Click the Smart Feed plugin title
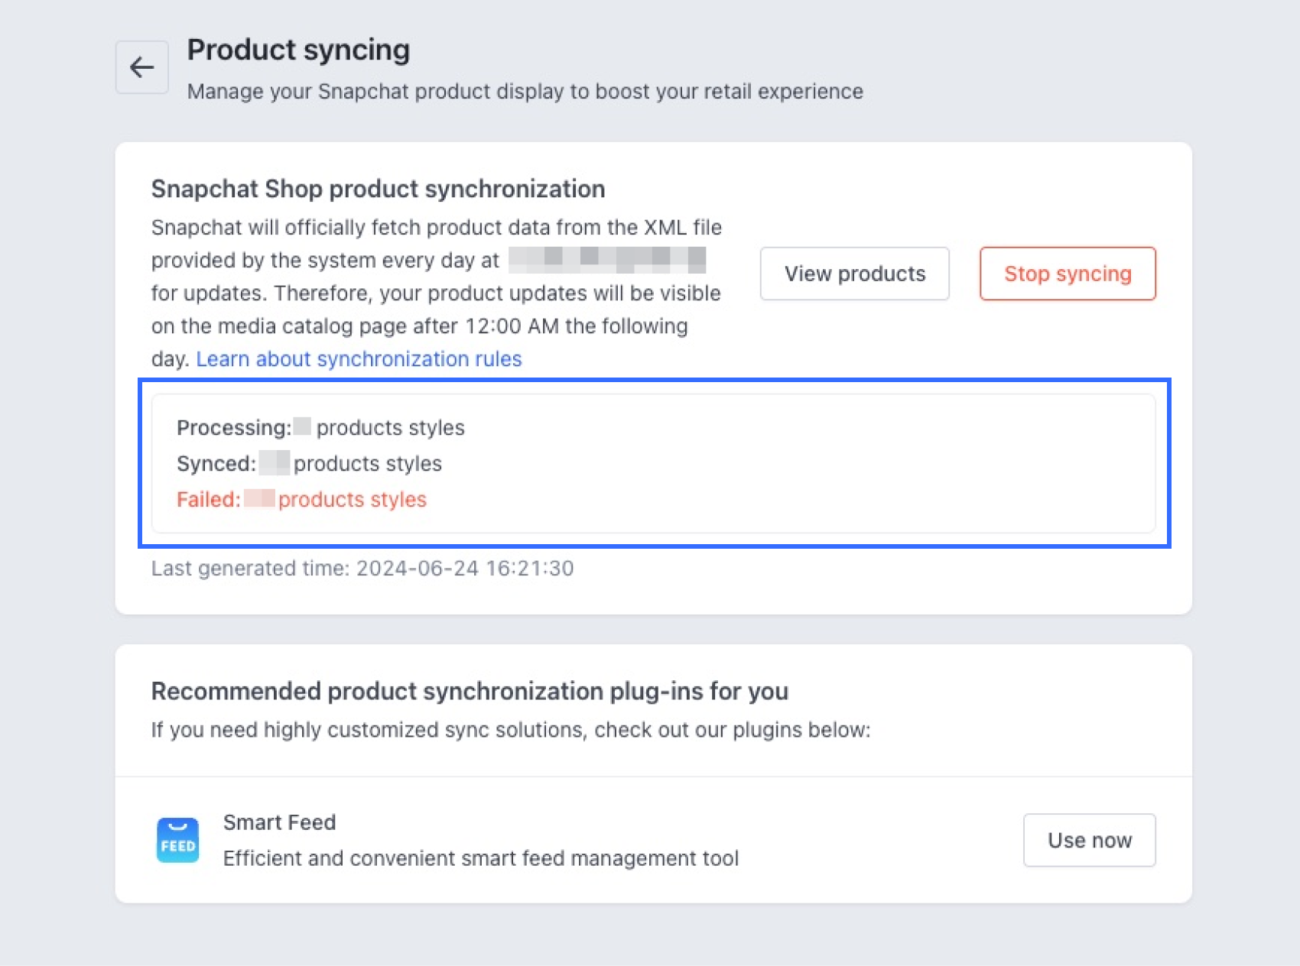 pos(279,822)
